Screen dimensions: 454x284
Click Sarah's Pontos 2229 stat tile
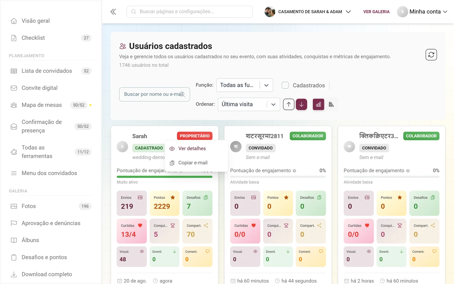tap(165, 203)
